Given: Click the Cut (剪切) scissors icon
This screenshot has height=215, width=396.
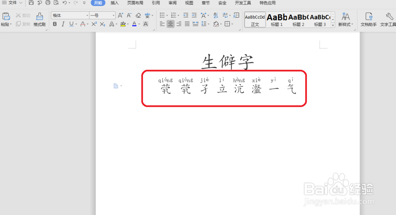Looking at the screenshot, I should pyautogui.click(x=18, y=15).
